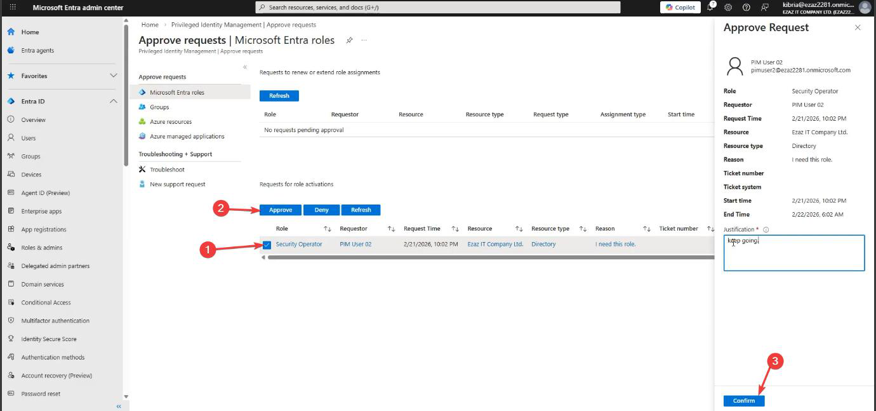Close the Approve Request panel
This screenshot has height=411, width=876.
(x=858, y=27)
